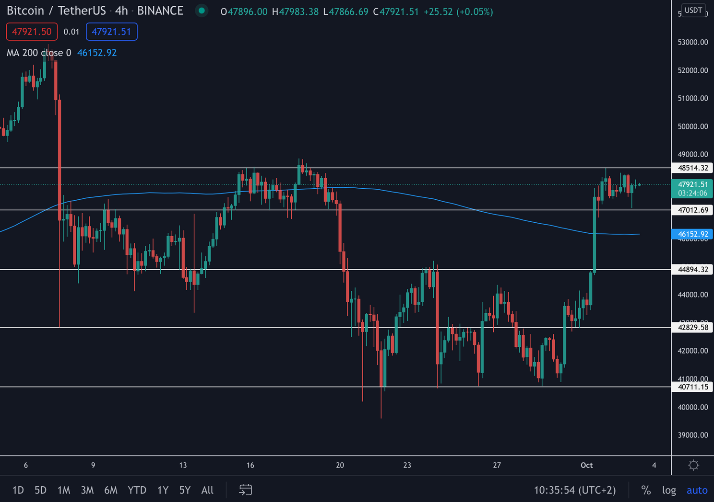Open chart settings gear icon
Image resolution: width=714 pixels, height=502 pixels.
pyautogui.click(x=693, y=465)
